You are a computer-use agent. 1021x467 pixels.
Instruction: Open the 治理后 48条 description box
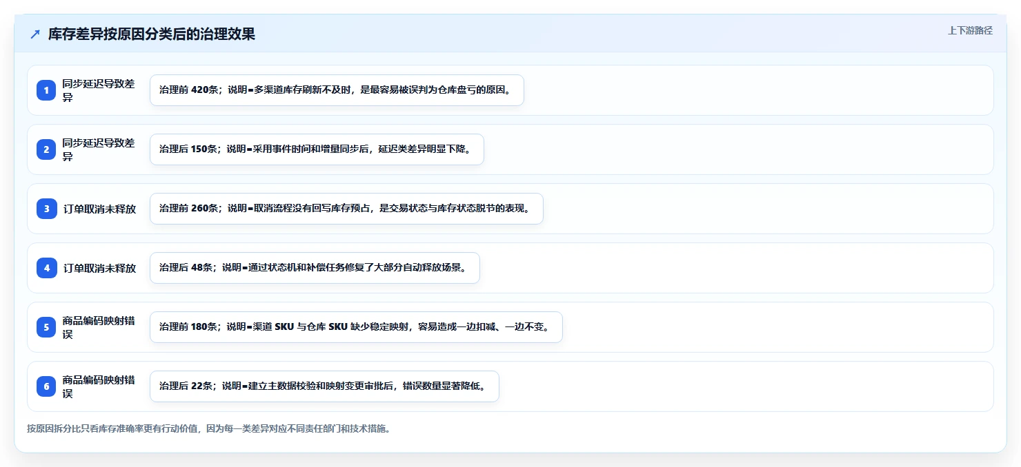pyautogui.click(x=315, y=268)
